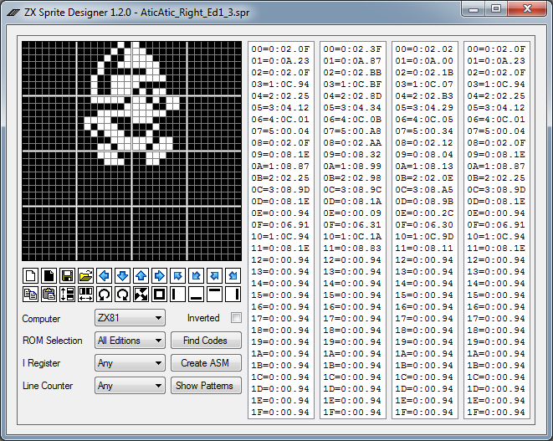Select code row 07=5:00.A8
The height and width of the screenshot is (441, 553).
click(x=352, y=131)
